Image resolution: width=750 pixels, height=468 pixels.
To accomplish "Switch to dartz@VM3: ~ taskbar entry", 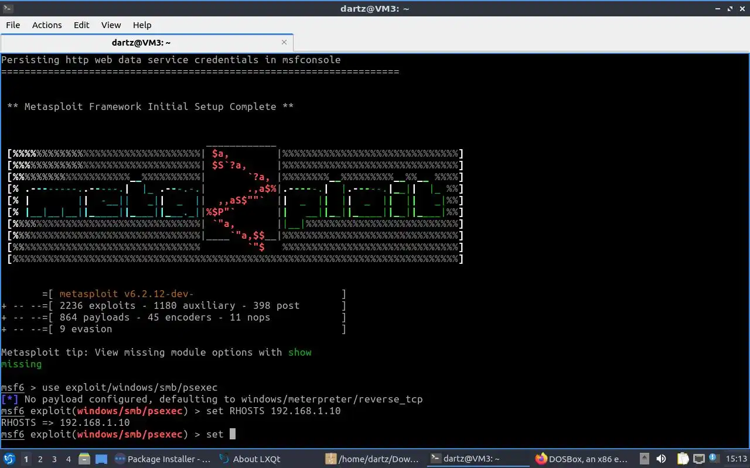I will pos(478,459).
